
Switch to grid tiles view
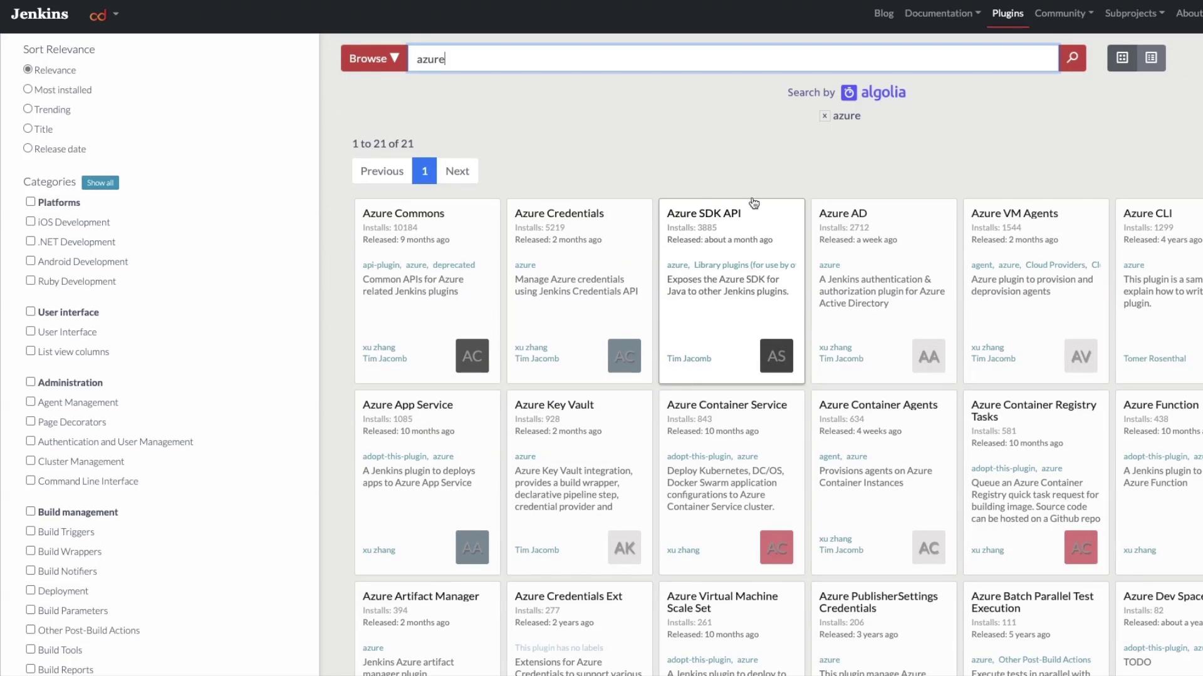(1122, 58)
